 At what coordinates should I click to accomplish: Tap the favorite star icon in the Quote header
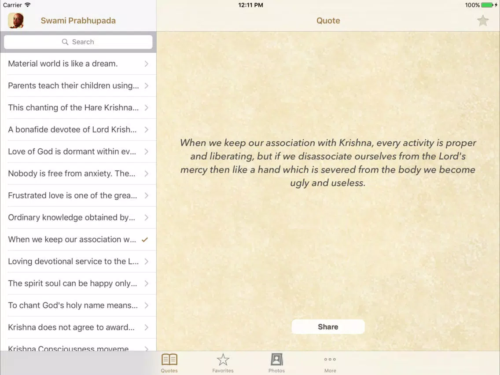483,21
